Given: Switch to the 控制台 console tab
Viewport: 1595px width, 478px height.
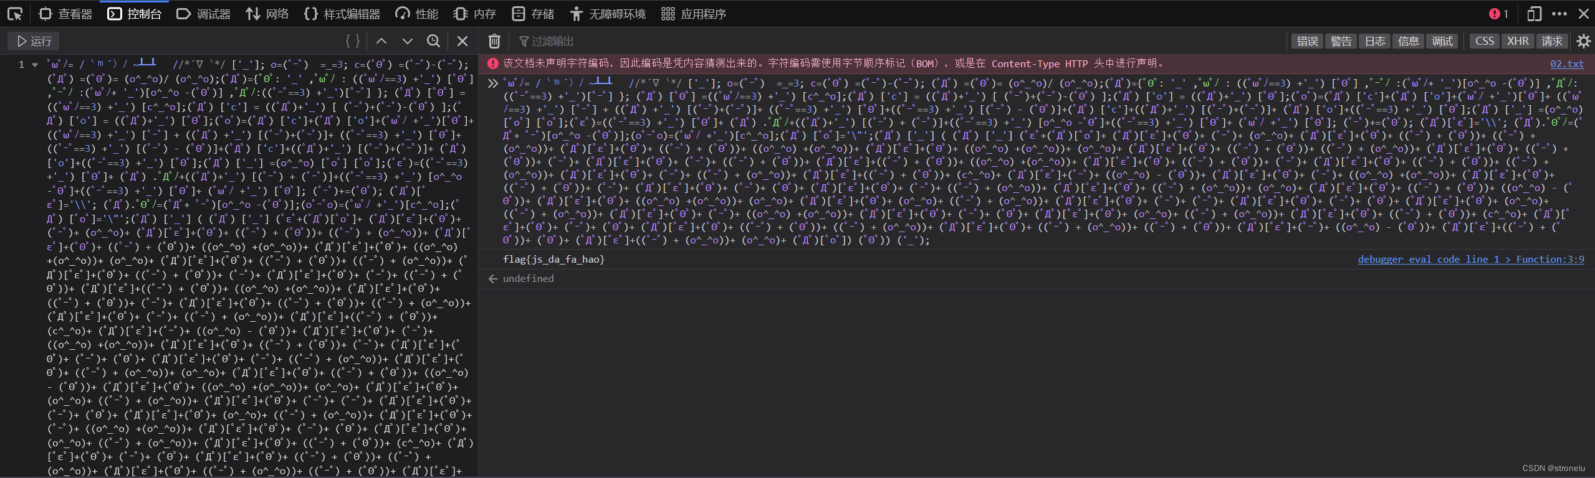Looking at the screenshot, I should coord(134,14).
